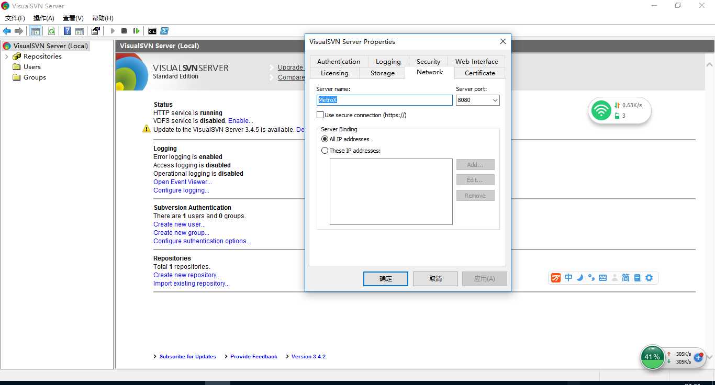
Task: Click Provide Feedback link
Action: (254, 357)
